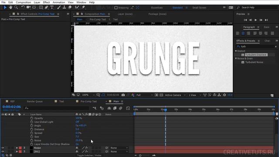Click the current time indicator on timeline ruler
Viewport: 279px width, 157px height.
click(x=166, y=110)
